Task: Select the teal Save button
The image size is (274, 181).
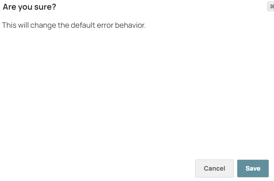Action: [x=253, y=168]
